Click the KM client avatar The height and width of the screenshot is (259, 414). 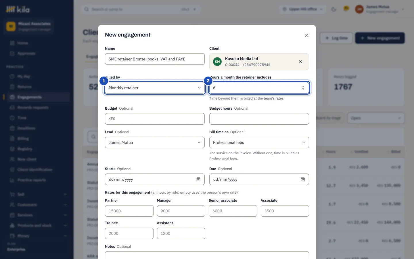[x=217, y=62]
